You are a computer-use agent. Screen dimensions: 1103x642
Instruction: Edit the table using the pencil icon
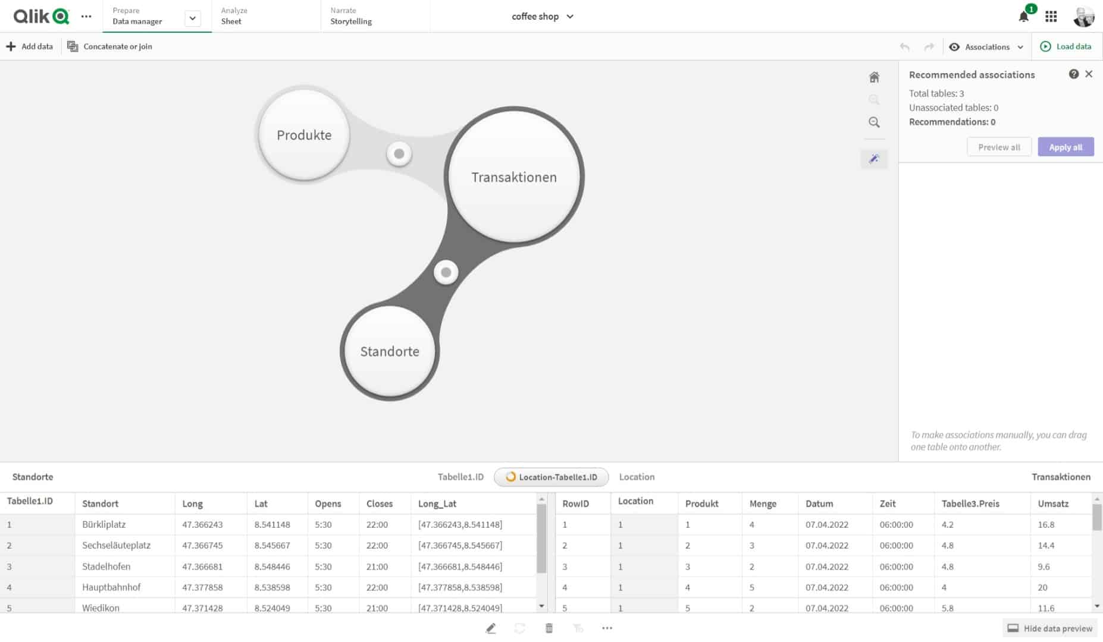(x=491, y=628)
